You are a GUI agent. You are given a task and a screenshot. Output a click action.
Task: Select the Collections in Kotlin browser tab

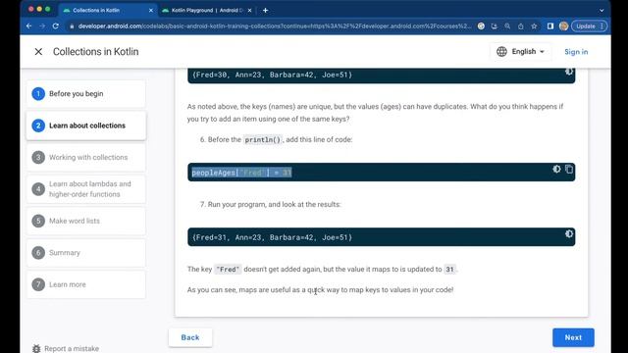(x=107, y=10)
